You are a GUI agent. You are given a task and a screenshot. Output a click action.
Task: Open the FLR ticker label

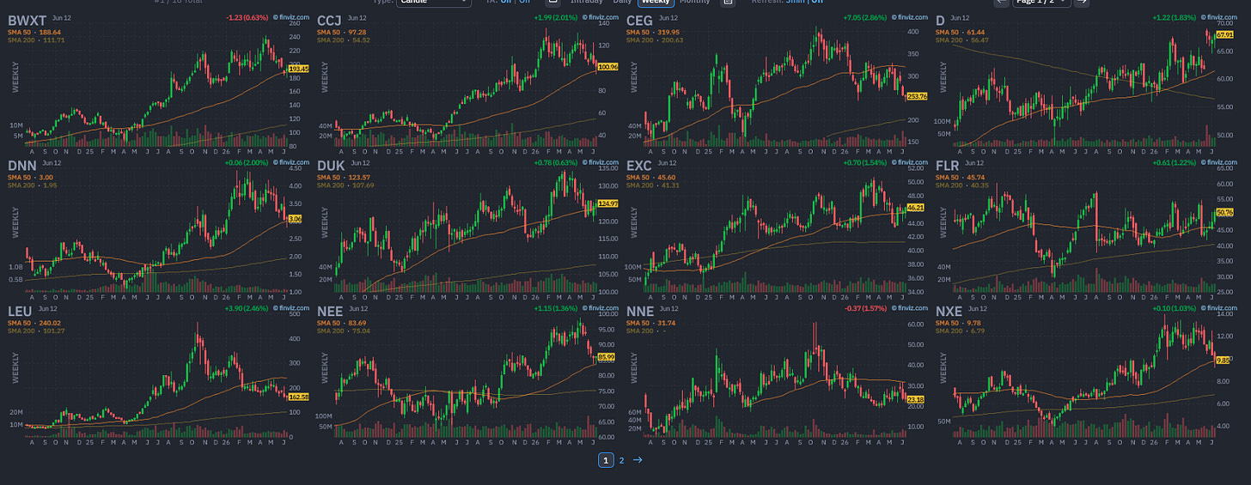[949, 164]
